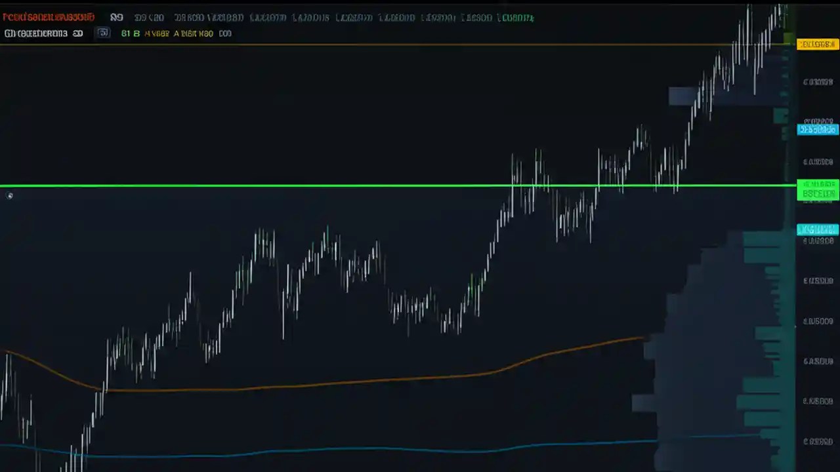Toggle visibility of the moving average indicator legend
840x472 pixels.
(39, 33)
